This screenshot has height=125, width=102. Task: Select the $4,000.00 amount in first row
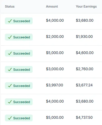(x=55, y=20)
